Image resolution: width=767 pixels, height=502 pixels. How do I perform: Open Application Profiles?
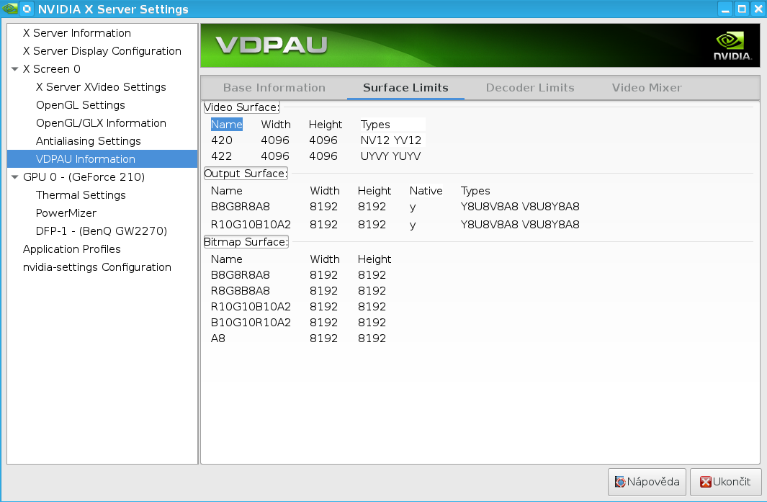72,249
